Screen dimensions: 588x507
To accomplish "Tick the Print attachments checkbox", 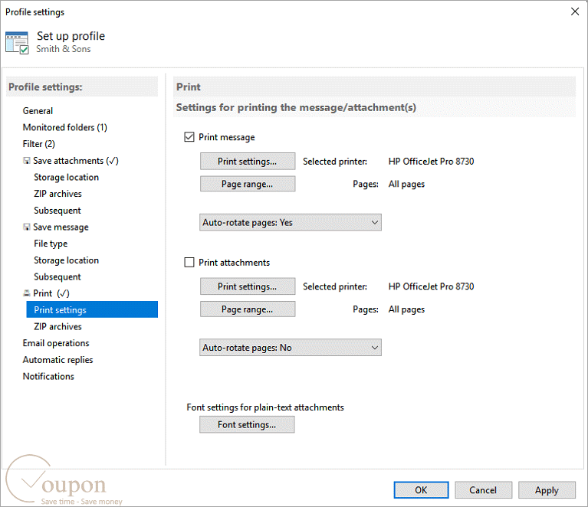I will 189,262.
